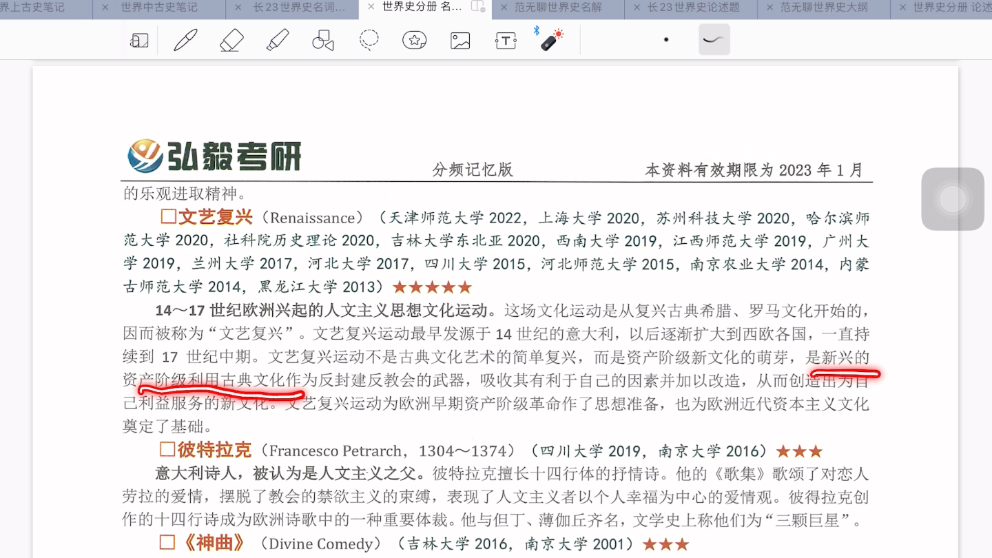992x558 pixels.
Task: Close the active 世界史分册 名 tab
Action: [x=371, y=7]
